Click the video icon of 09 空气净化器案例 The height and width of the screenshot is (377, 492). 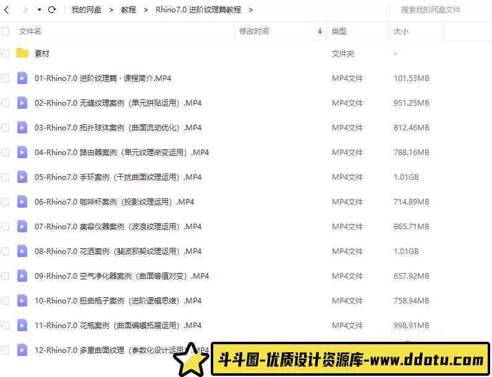tap(22, 276)
